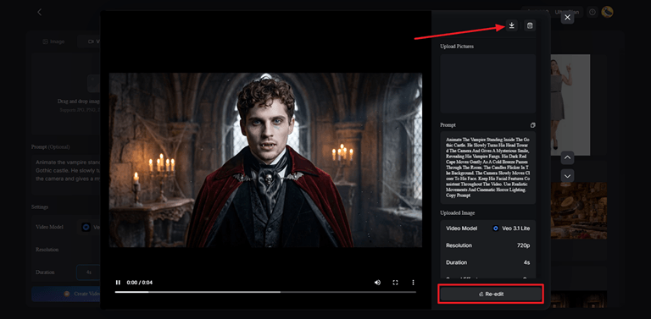The image size is (651, 319).
Task: Open the player's three-dot options menu
Action: (413, 283)
